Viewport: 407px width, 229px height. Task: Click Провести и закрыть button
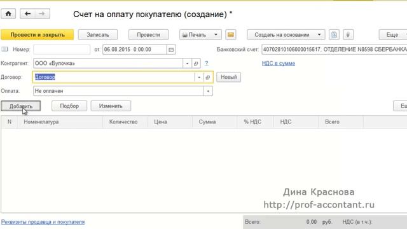coord(38,35)
